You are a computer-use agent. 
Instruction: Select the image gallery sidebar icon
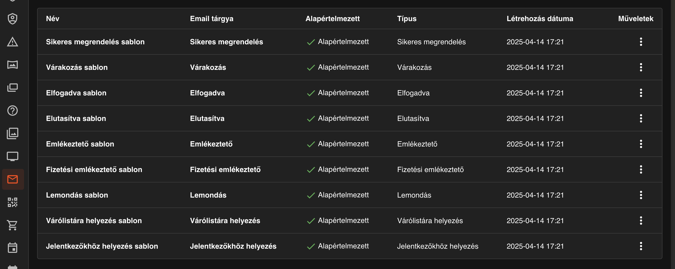[13, 133]
